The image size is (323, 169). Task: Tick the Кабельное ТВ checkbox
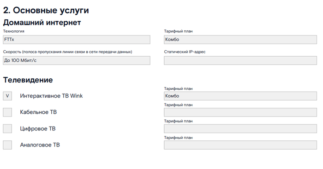click(x=7, y=112)
